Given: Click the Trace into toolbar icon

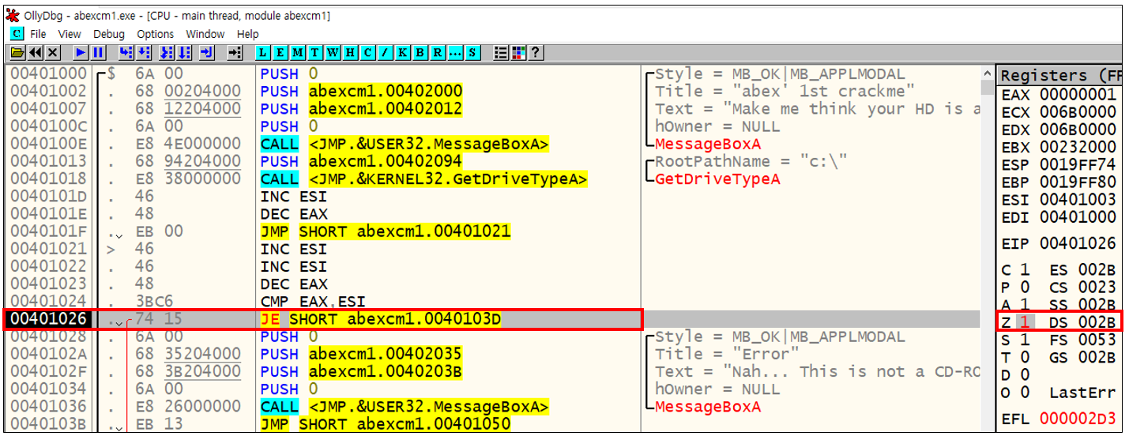Looking at the screenshot, I should pos(166,53).
